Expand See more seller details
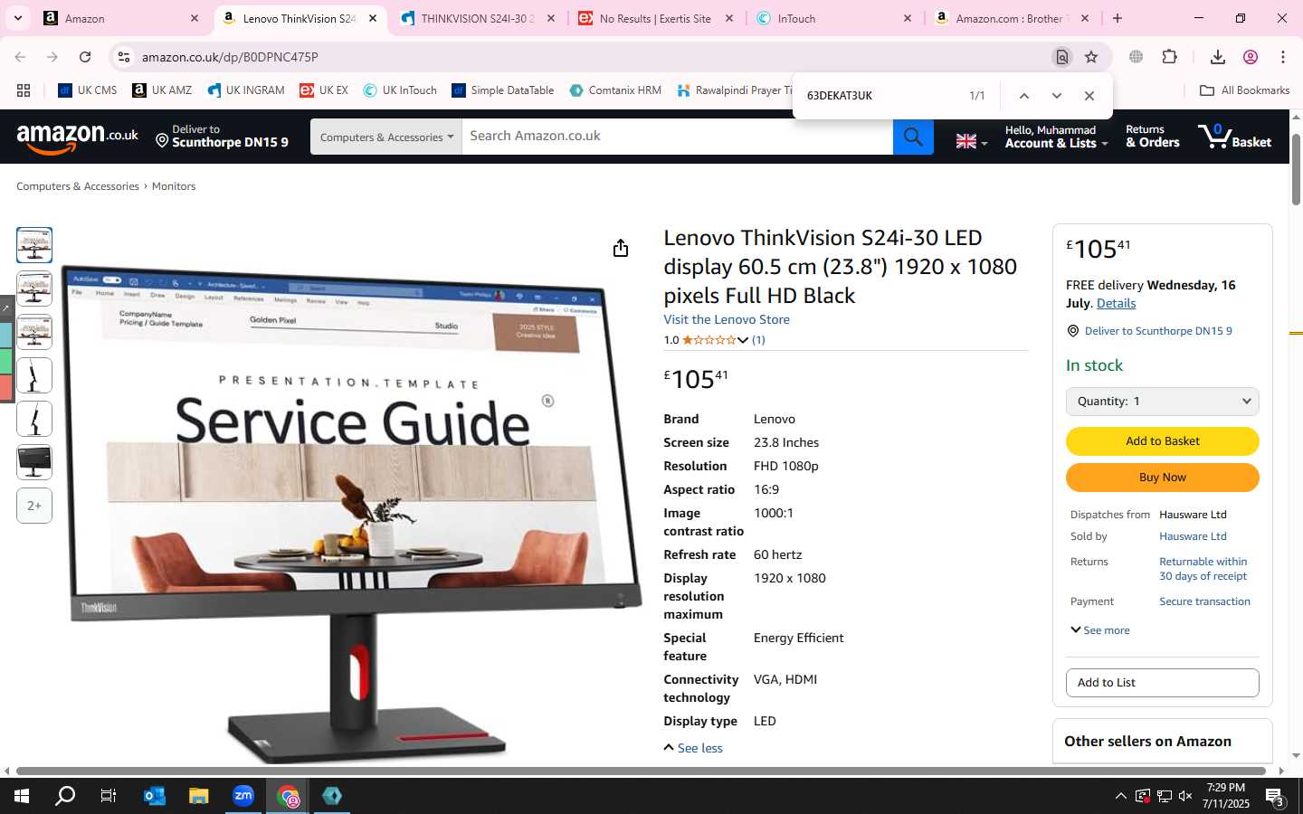 coord(1099,630)
